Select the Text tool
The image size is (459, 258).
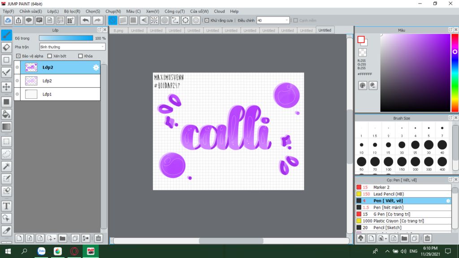pyautogui.click(x=6, y=206)
